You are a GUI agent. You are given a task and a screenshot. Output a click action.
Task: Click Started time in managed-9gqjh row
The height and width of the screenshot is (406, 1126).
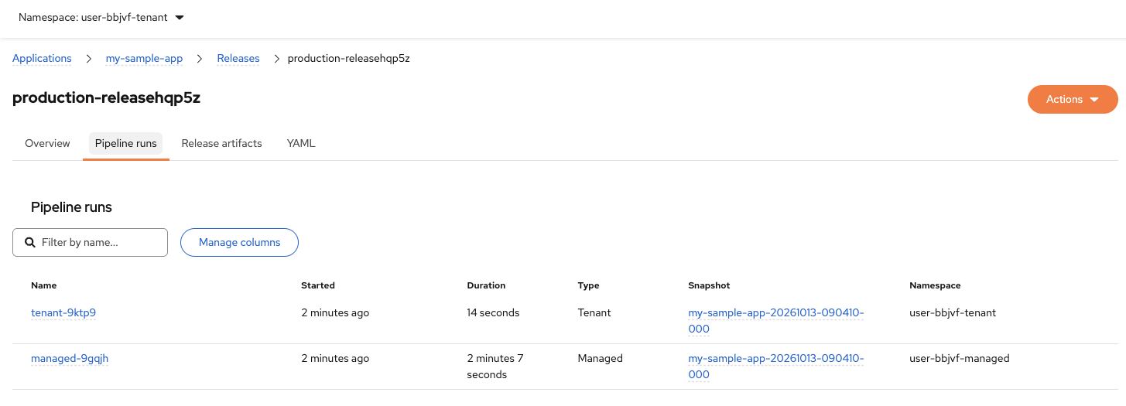click(x=335, y=359)
